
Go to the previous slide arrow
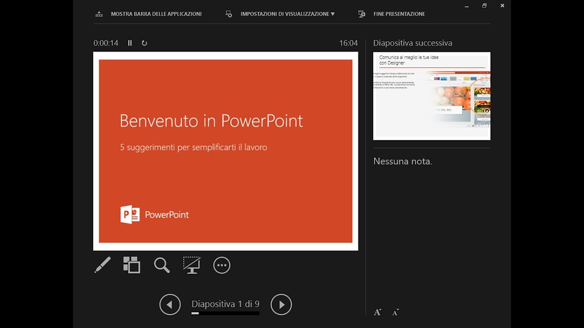coord(170,304)
